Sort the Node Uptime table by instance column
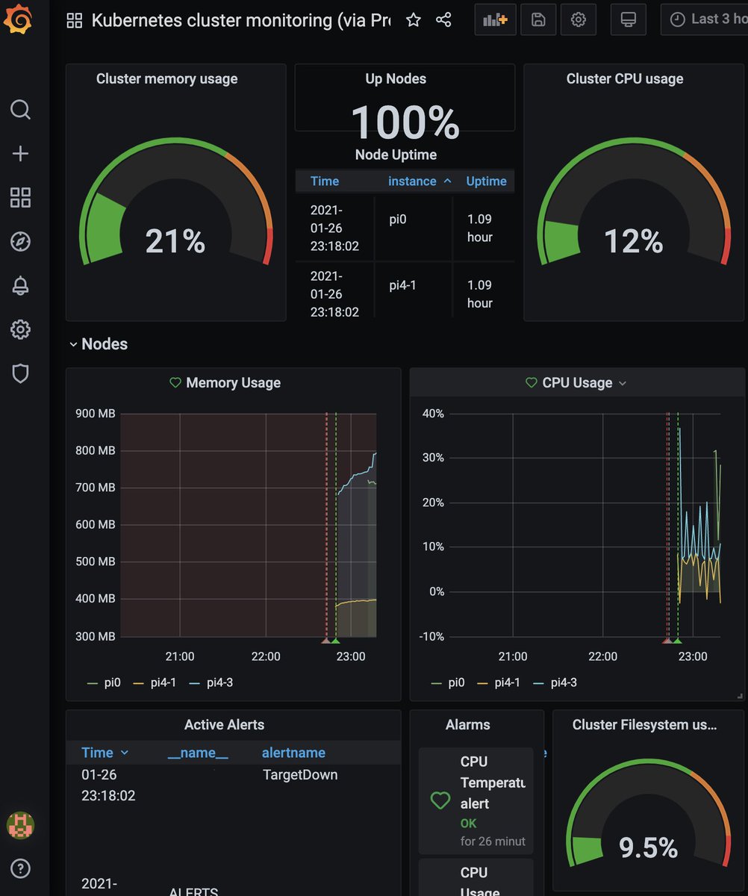This screenshot has width=748, height=896. click(412, 181)
